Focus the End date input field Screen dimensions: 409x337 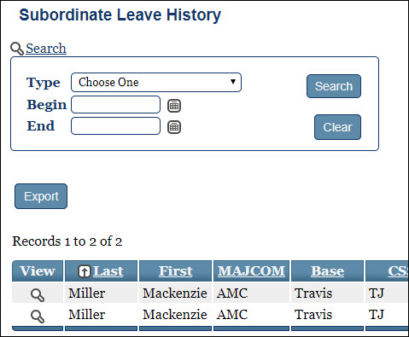pos(115,125)
